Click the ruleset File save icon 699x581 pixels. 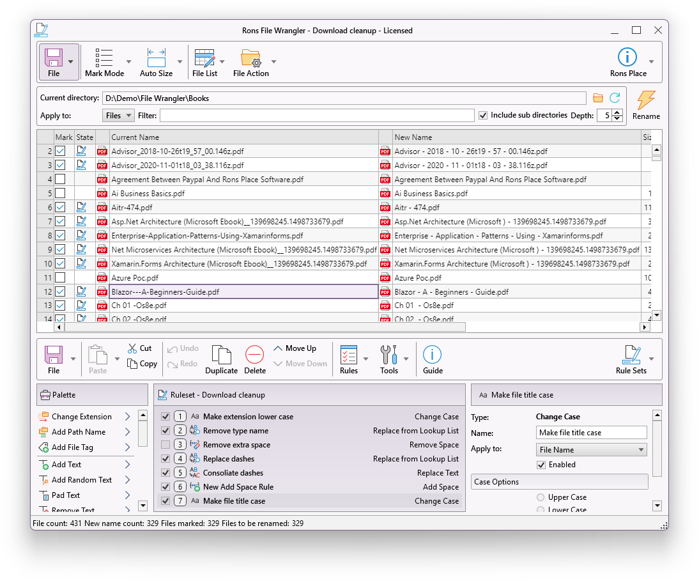tap(54, 355)
